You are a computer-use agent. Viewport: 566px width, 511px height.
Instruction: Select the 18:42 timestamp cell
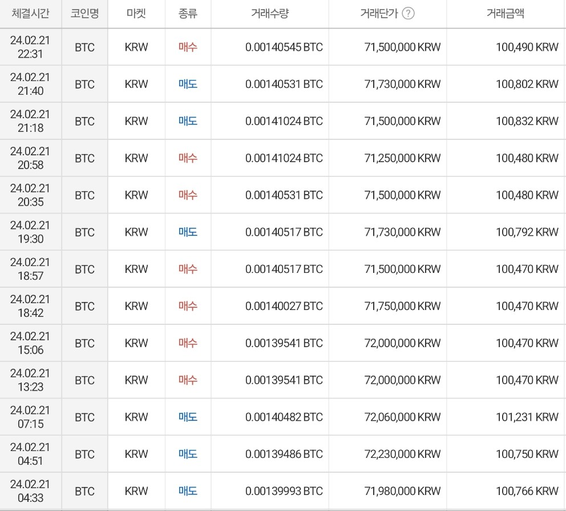point(30,306)
